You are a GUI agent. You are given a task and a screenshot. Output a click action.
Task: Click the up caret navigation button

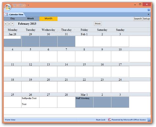(13, 24)
